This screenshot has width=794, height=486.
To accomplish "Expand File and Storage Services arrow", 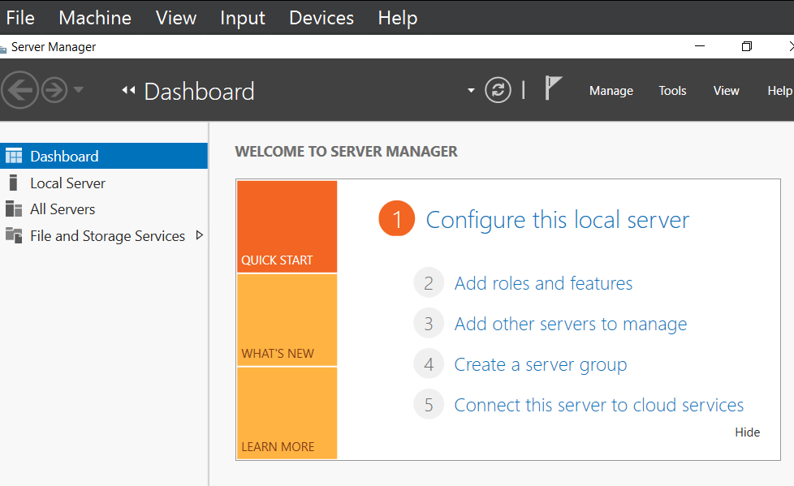I will point(200,236).
